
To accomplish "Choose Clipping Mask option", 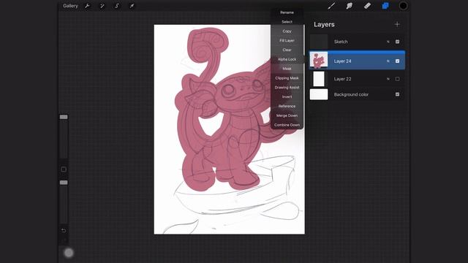I will [287, 78].
